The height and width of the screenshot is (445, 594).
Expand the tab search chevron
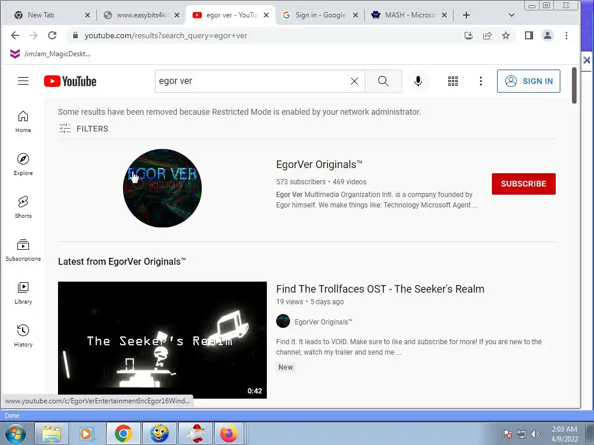tap(512, 15)
